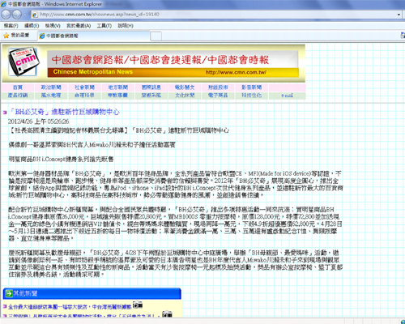
Task: Open the 我的最愛(A) menu
Action: pos(79,26)
